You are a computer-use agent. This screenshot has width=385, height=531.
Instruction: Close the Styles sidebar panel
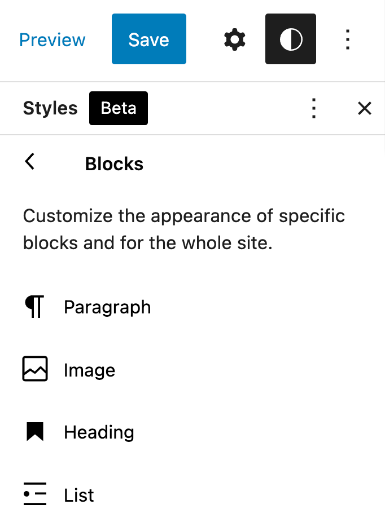pyautogui.click(x=365, y=108)
